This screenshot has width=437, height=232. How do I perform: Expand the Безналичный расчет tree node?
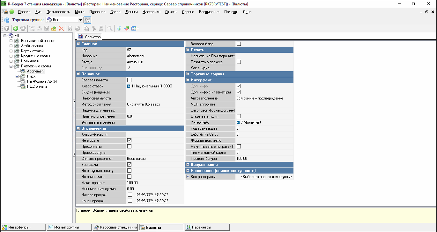pyautogui.click(x=11, y=41)
